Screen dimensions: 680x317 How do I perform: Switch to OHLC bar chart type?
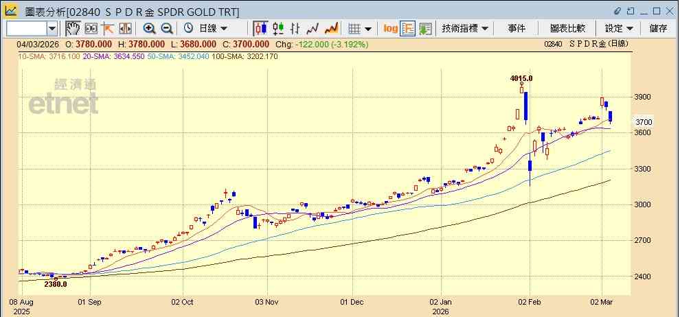[295, 29]
